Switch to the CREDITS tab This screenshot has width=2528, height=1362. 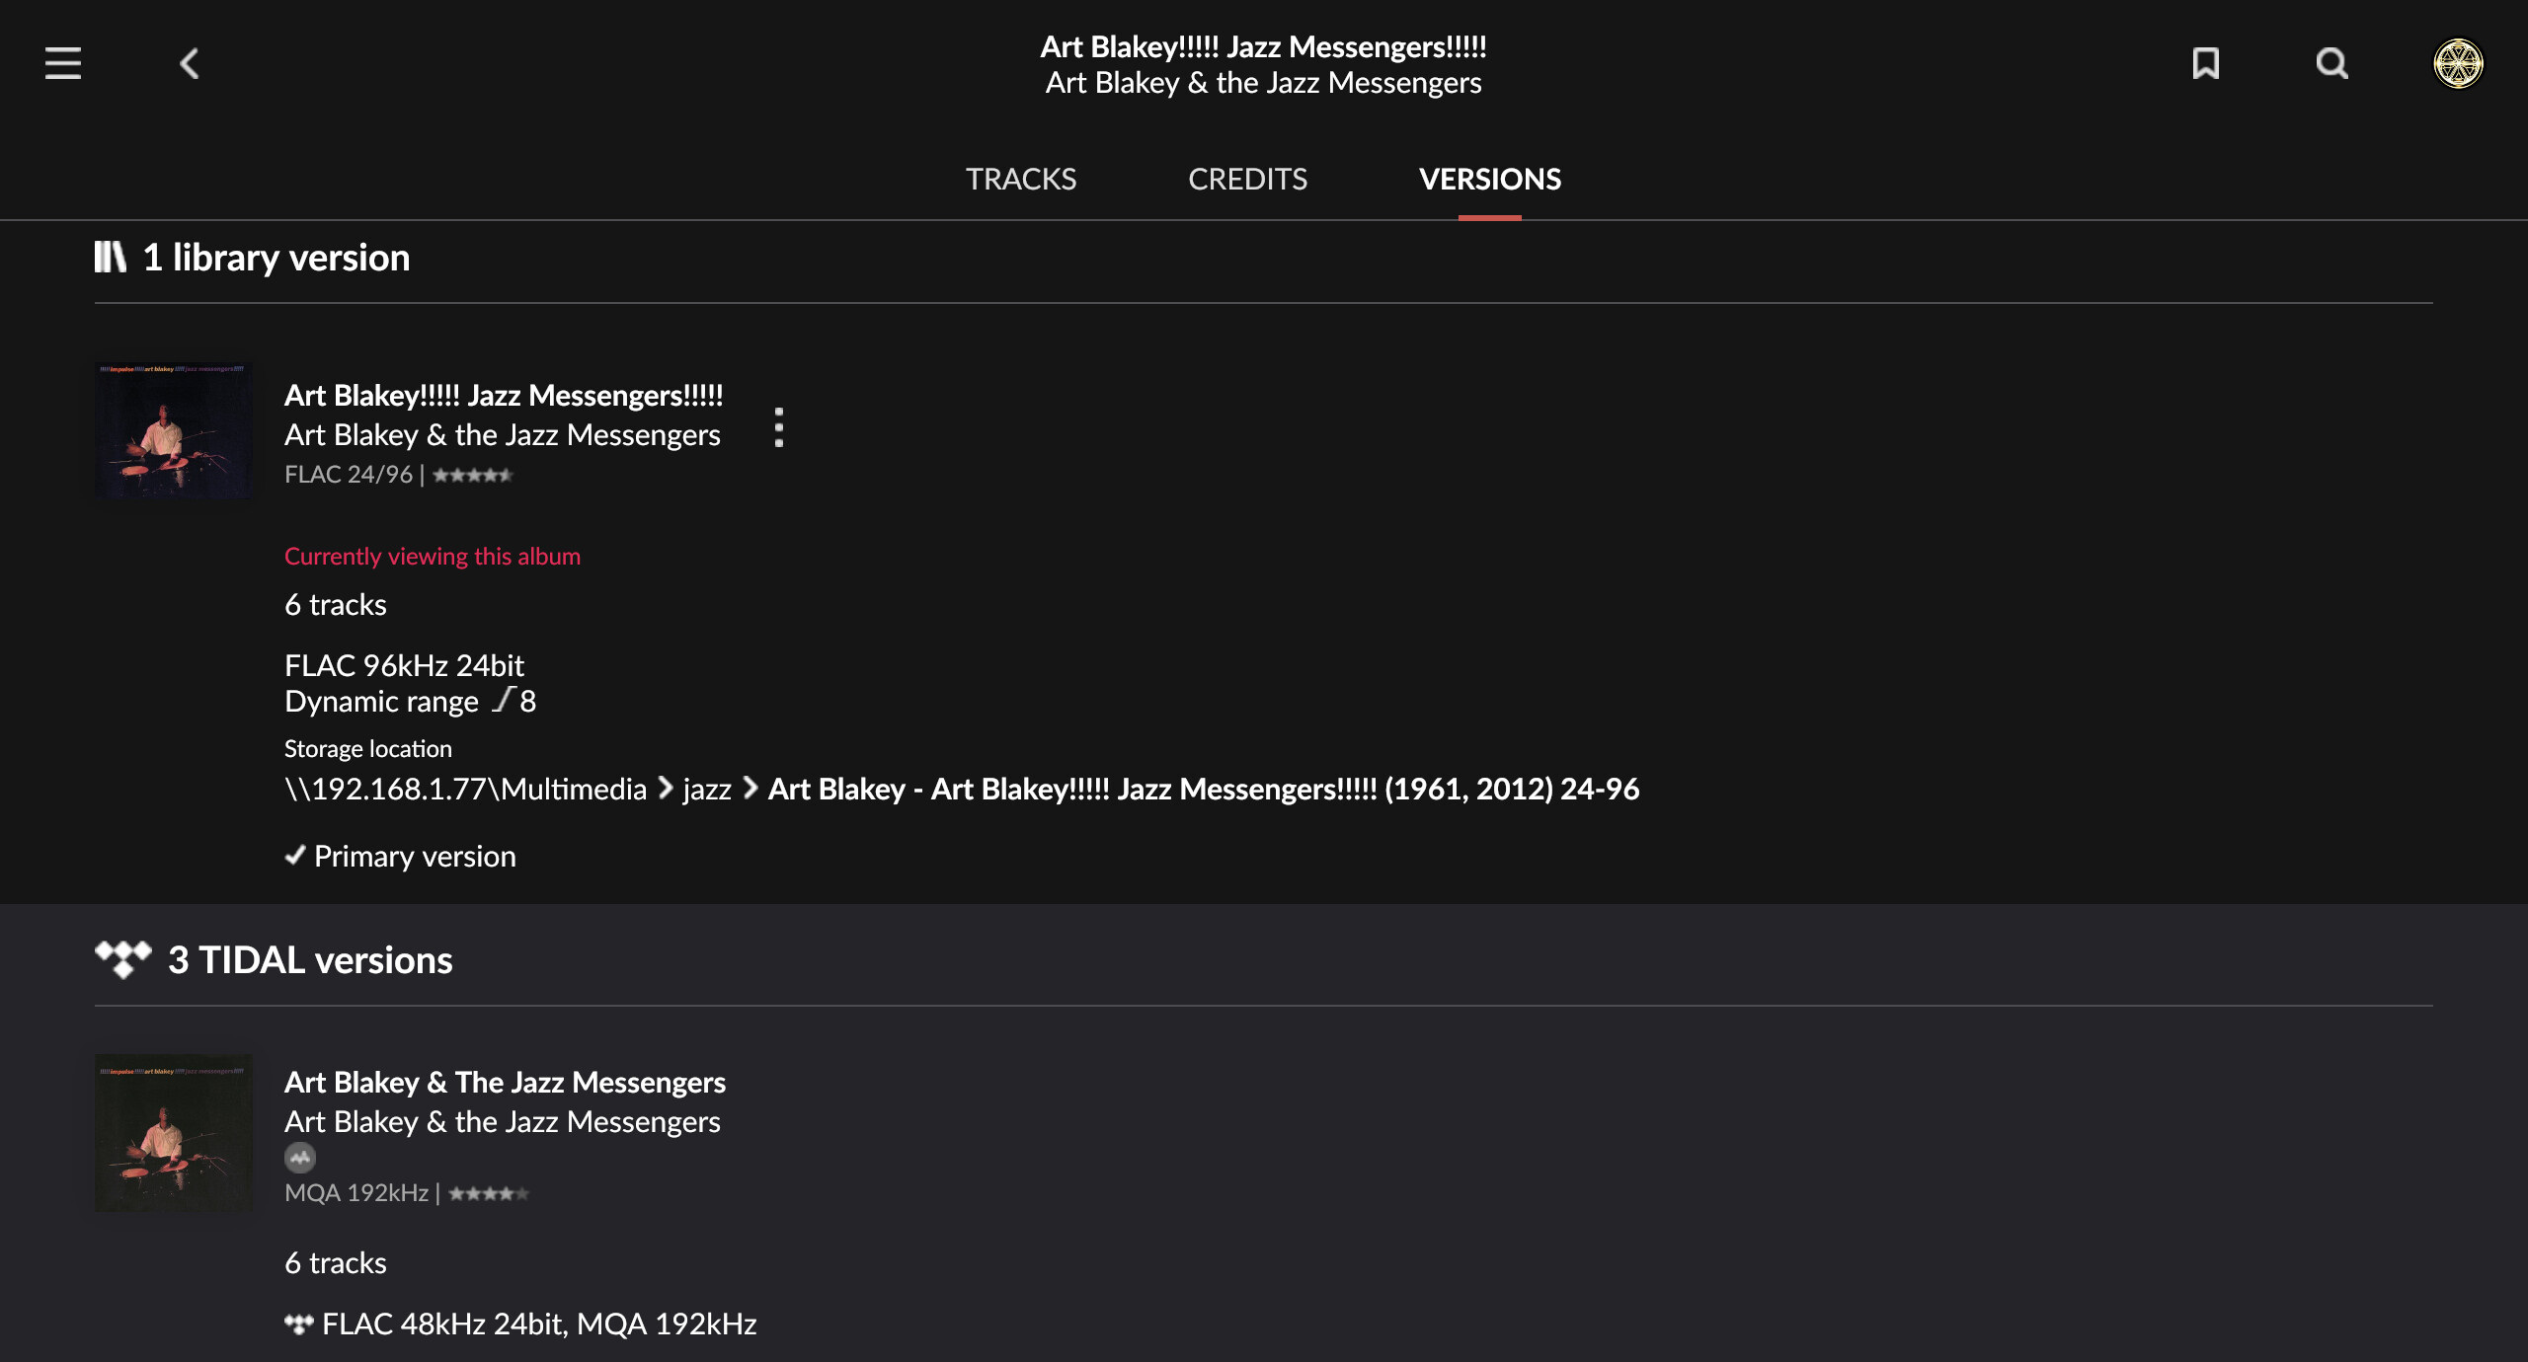(1247, 179)
